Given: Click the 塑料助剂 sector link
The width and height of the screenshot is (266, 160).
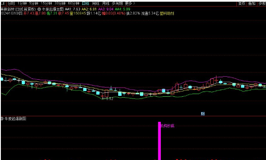Looking at the screenshot, I should pyautogui.click(x=167, y=13).
